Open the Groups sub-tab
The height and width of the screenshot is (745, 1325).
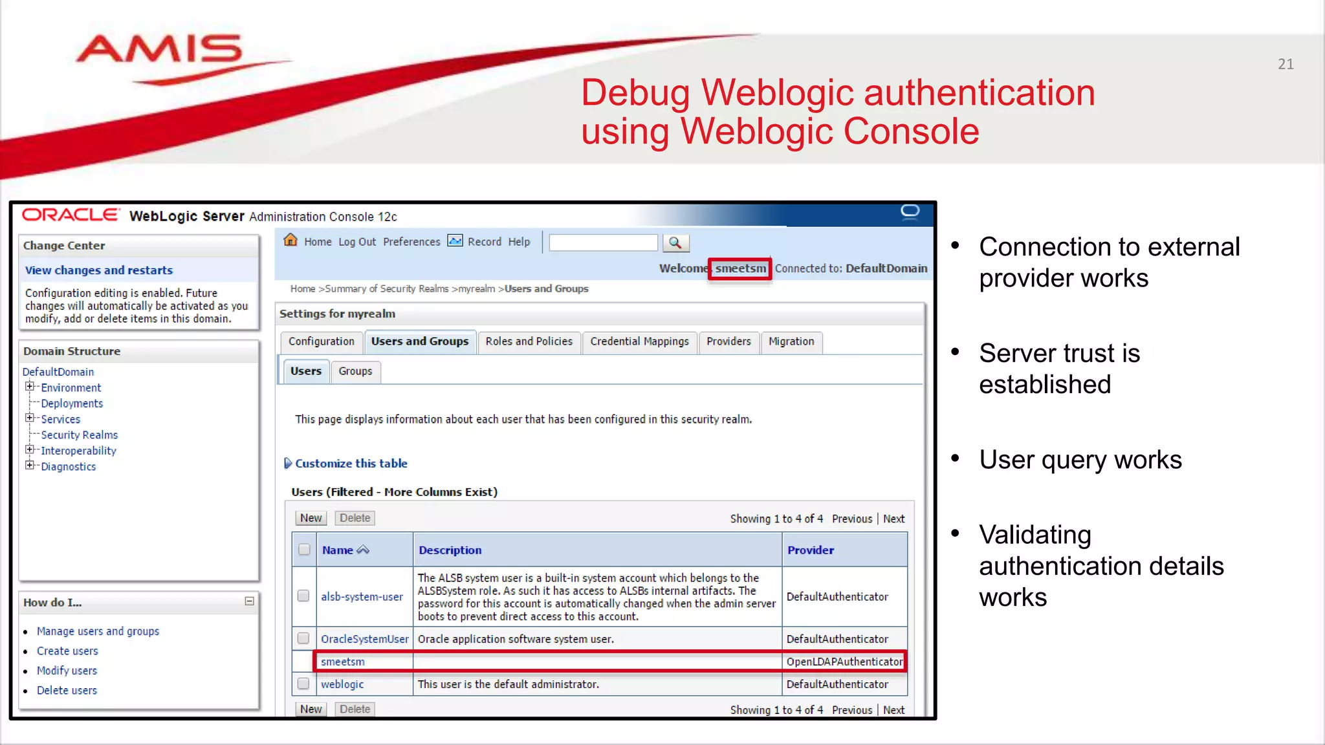tap(355, 371)
